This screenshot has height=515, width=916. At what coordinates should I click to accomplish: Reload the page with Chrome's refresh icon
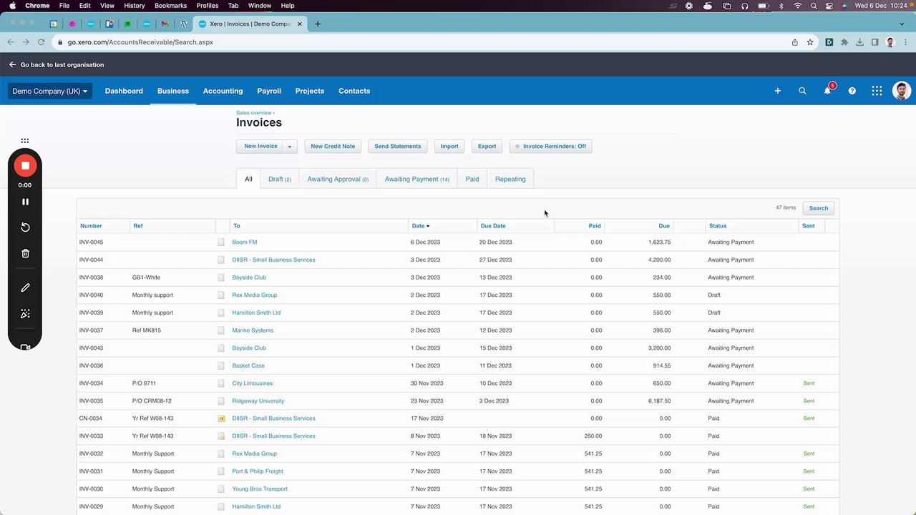41,42
